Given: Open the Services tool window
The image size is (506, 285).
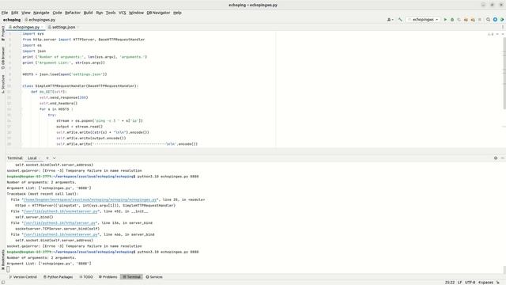Looking at the screenshot, I should (154, 277).
